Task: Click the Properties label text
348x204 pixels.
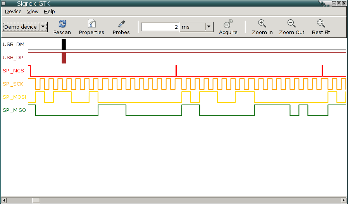Action: pos(91,33)
